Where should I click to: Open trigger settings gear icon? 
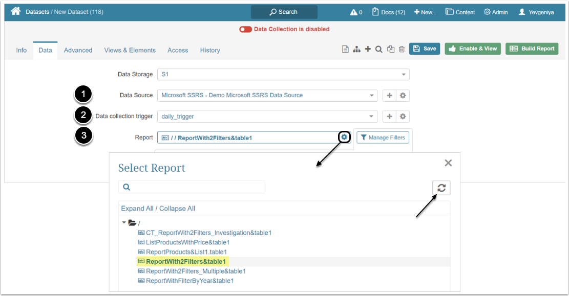coord(403,117)
